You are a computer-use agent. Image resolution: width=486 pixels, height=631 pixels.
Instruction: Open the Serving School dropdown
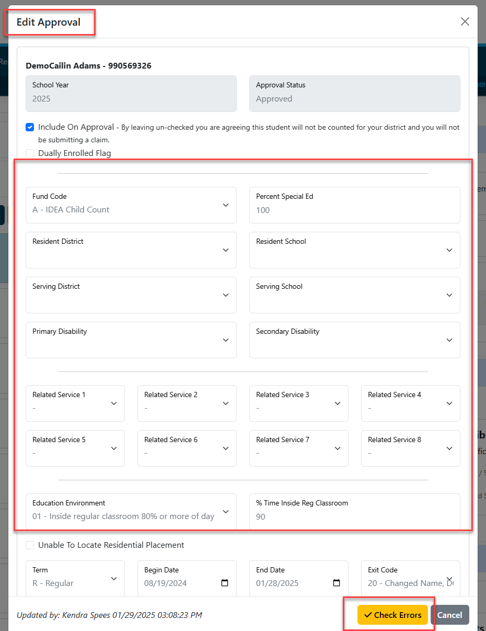(x=355, y=295)
